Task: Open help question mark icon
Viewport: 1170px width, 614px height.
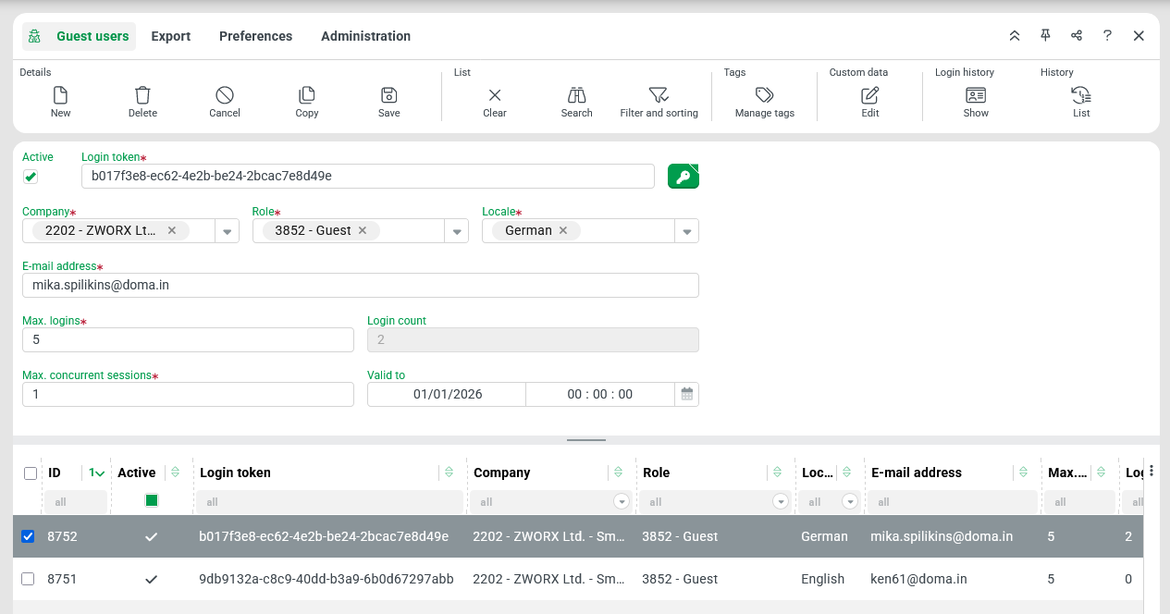Action: pyautogui.click(x=1107, y=36)
